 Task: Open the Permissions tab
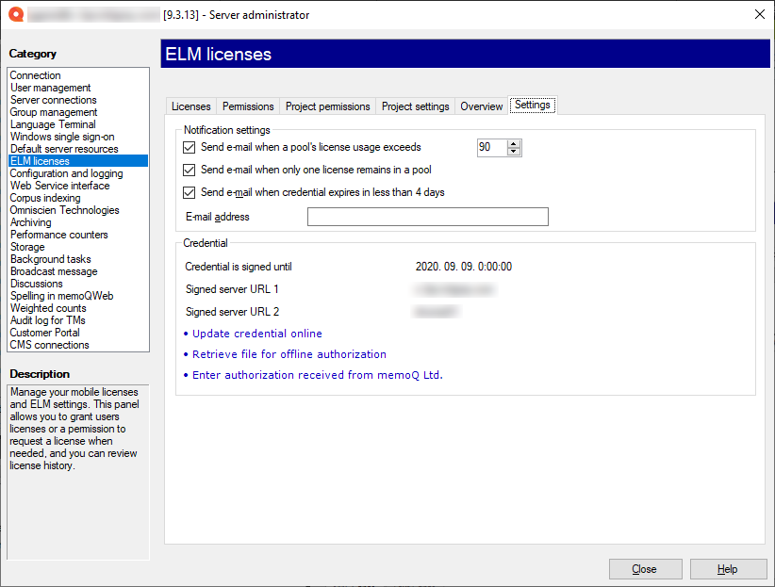247,106
